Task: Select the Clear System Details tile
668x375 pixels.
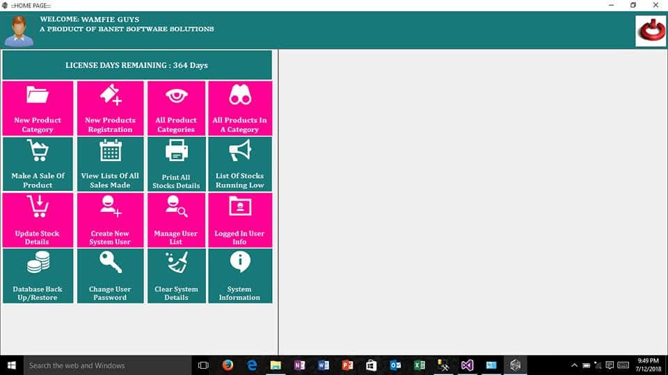Action: (176, 276)
